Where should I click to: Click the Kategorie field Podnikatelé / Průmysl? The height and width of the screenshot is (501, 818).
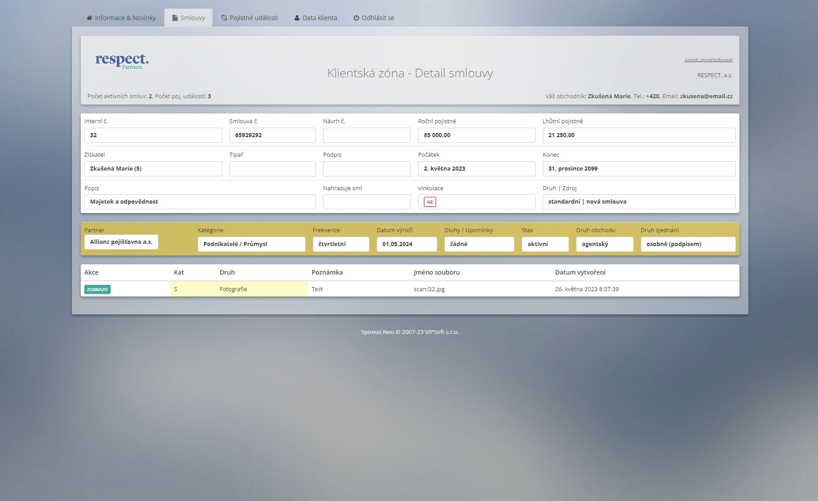[251, 244]
